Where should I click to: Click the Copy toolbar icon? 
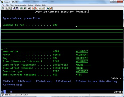7,9
